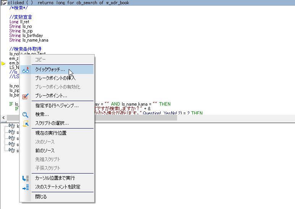Click the run-to-cursor icon
The width and height of the screenshot is (295, 209).
tap(26, 178)
